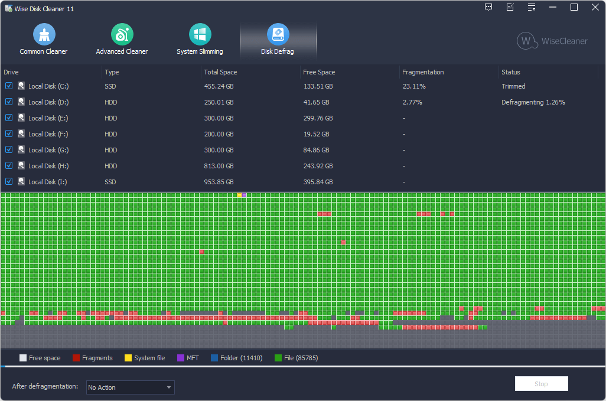Click the 395.84 GB free space value

[318, 181]
